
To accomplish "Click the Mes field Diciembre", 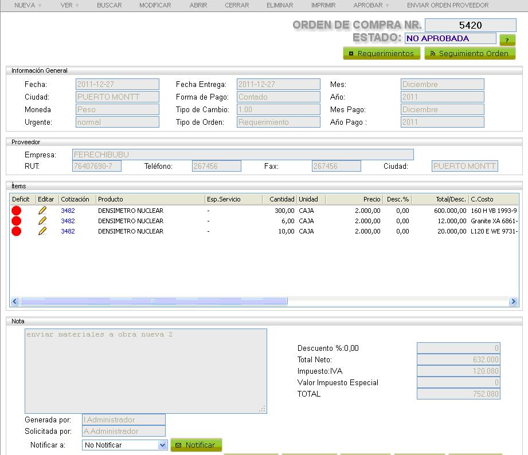I will pos(443,84).
